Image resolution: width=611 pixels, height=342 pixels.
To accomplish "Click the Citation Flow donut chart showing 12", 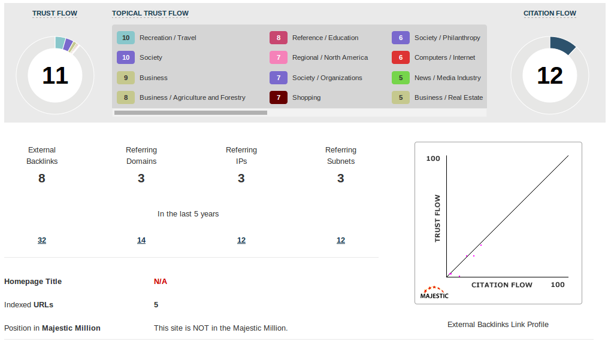I will pyautogui.click(x=550, y=75).
